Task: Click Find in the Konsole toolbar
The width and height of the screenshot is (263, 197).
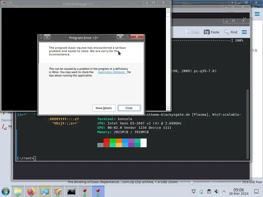Action: pyautogui.click(x=231, y=32)
